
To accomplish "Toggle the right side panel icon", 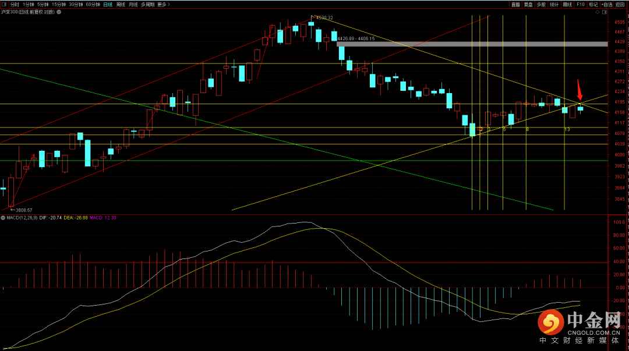I will pos(605,12).
